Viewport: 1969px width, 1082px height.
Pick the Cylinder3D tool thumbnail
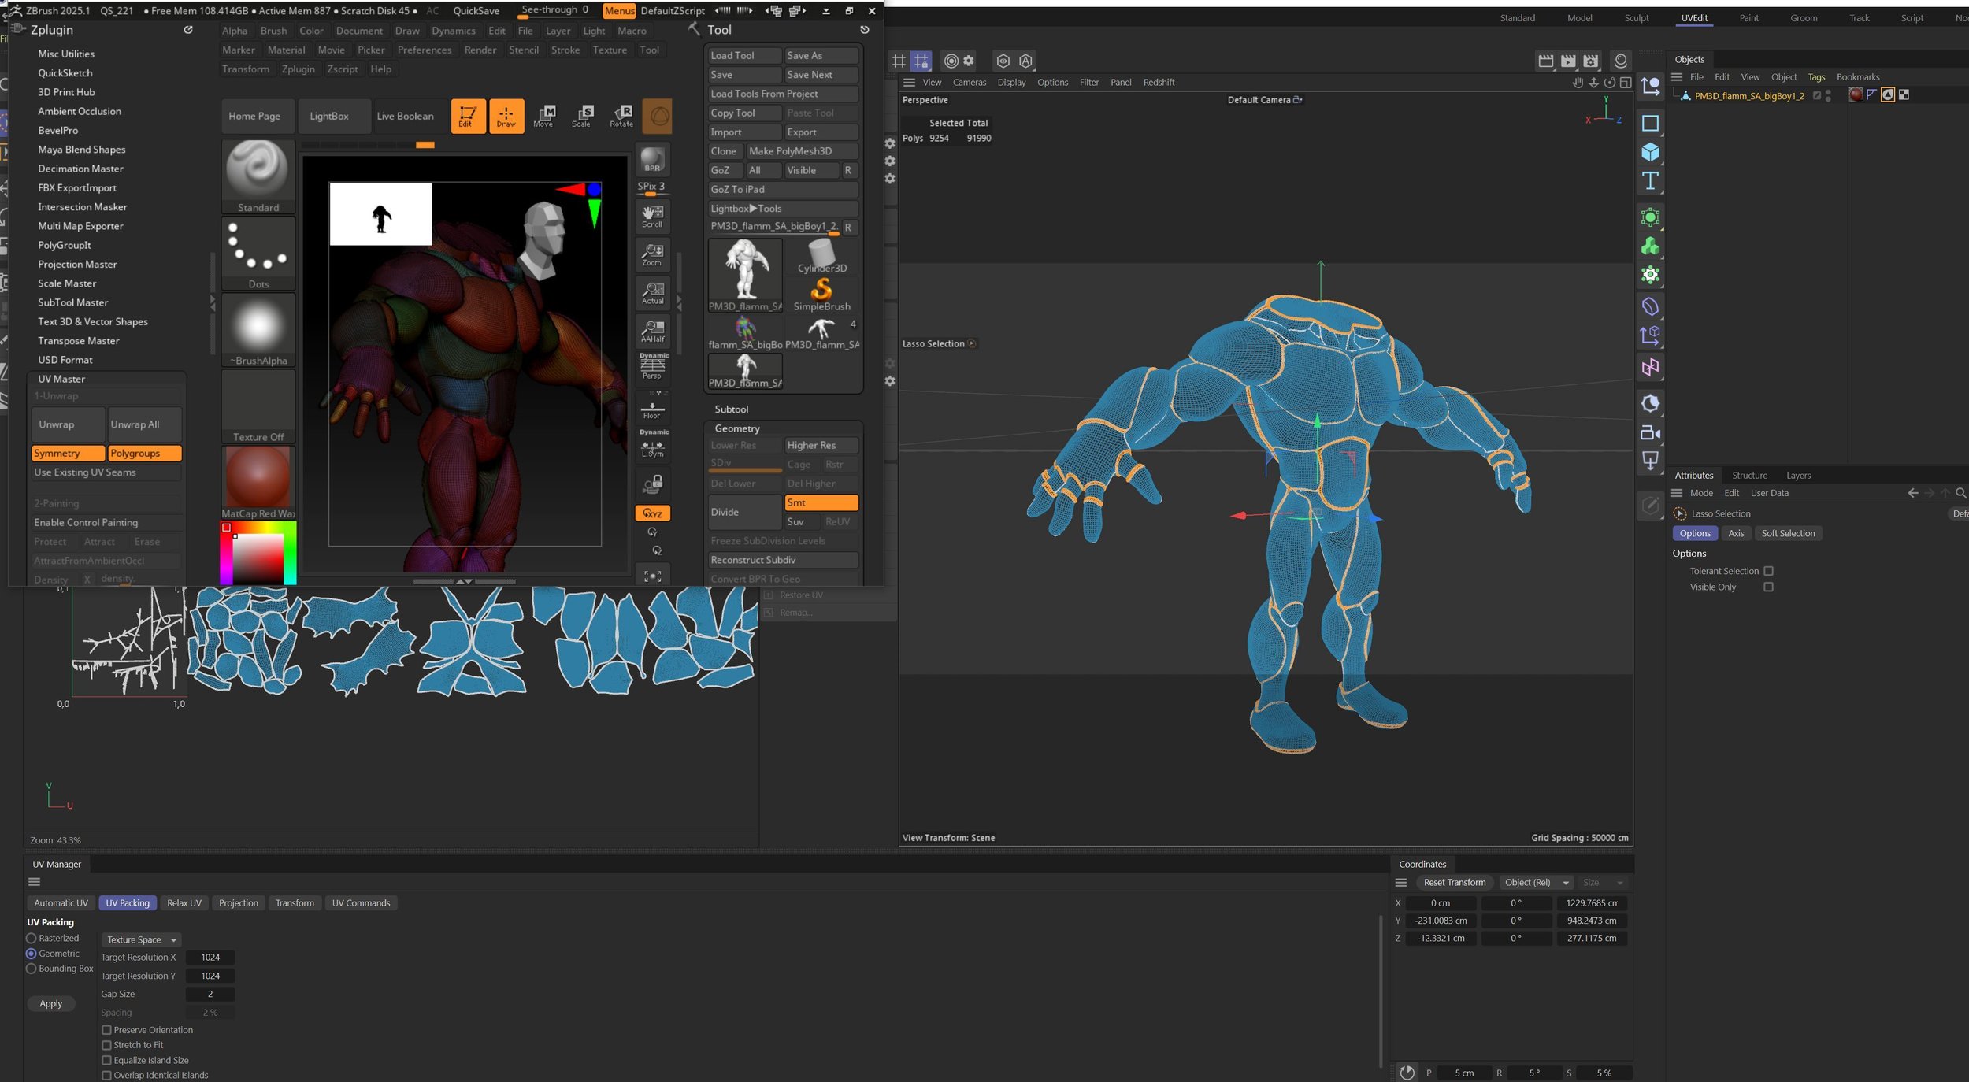coord(821,257)
